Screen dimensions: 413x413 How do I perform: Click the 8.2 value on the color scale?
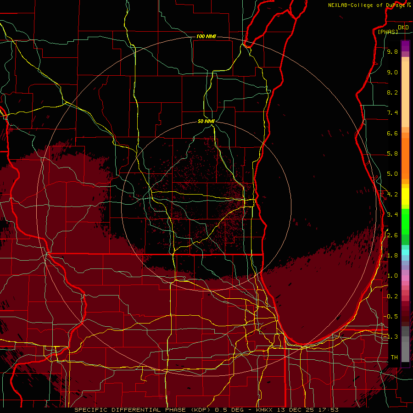(392, 92)
